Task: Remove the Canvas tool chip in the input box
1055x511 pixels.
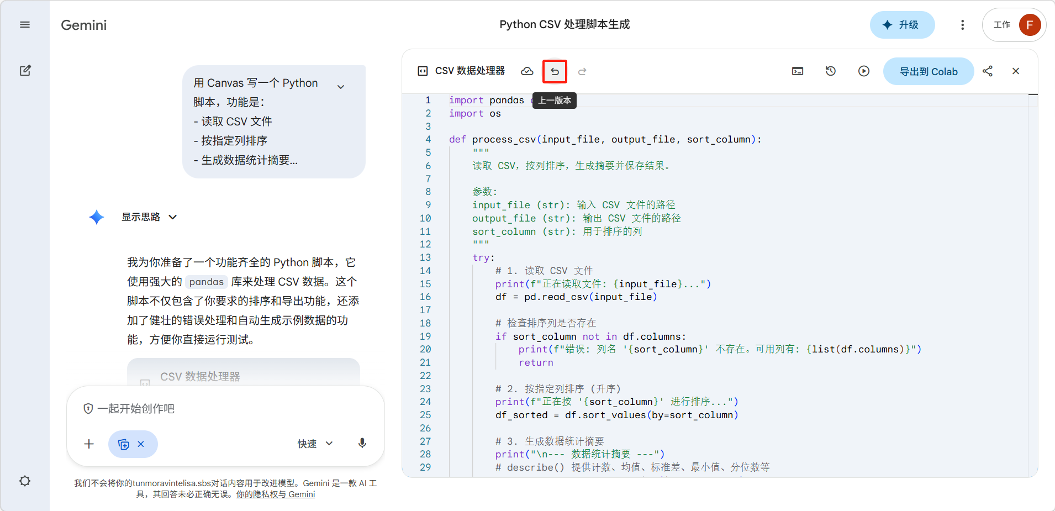Action: coord(141,444)
